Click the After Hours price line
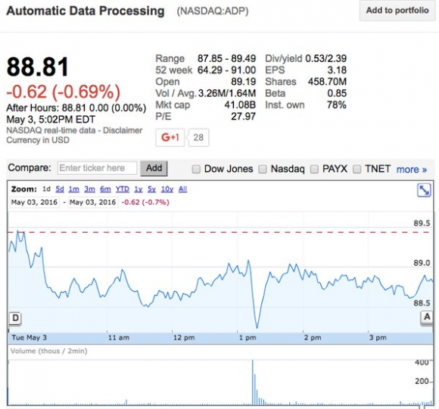 [x=76, y=108]
